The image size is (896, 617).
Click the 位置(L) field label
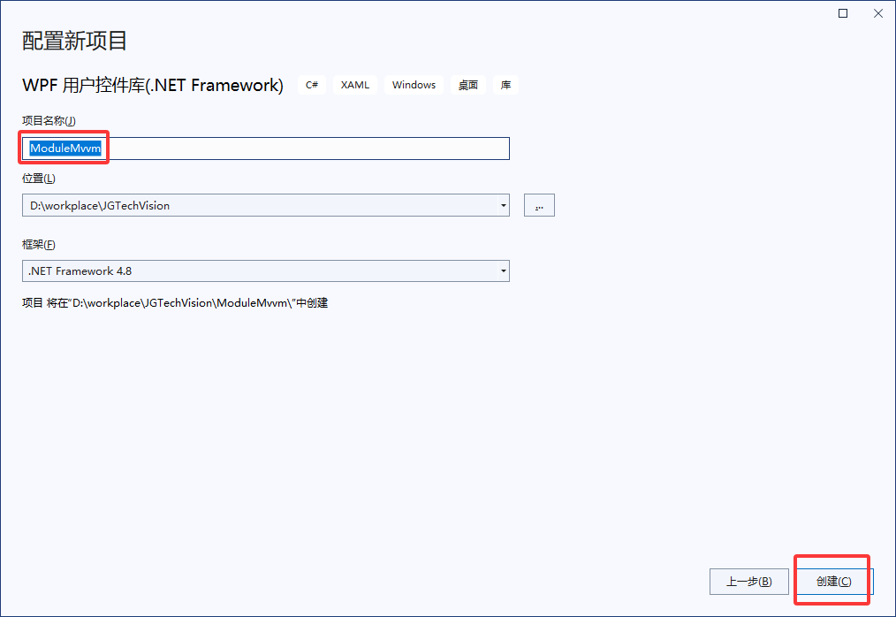[38, 178]
